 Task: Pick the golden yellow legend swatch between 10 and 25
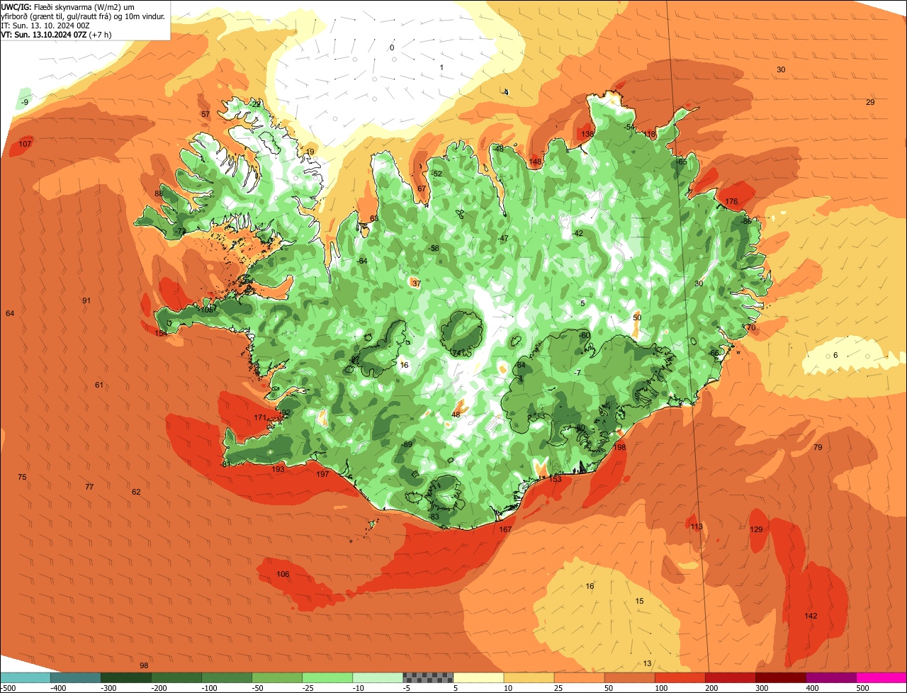click(529, 677)
